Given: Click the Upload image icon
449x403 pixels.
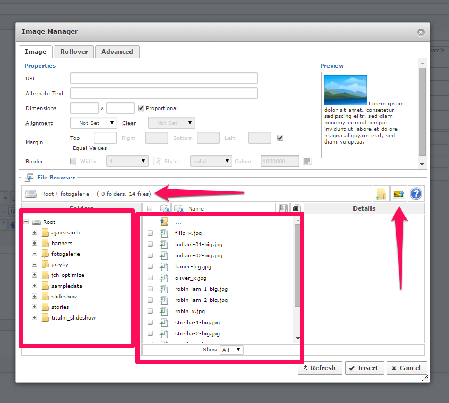Looking at the screenshot, I should point(398,194).
